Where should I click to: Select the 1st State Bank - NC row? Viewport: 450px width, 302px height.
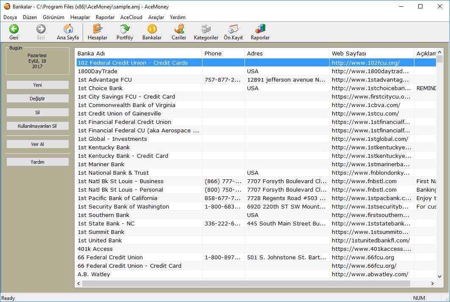(256, 223)
